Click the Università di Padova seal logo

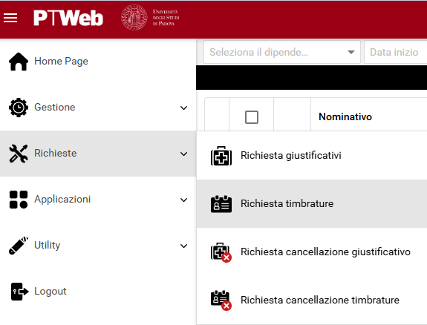[x=134, y=17]
